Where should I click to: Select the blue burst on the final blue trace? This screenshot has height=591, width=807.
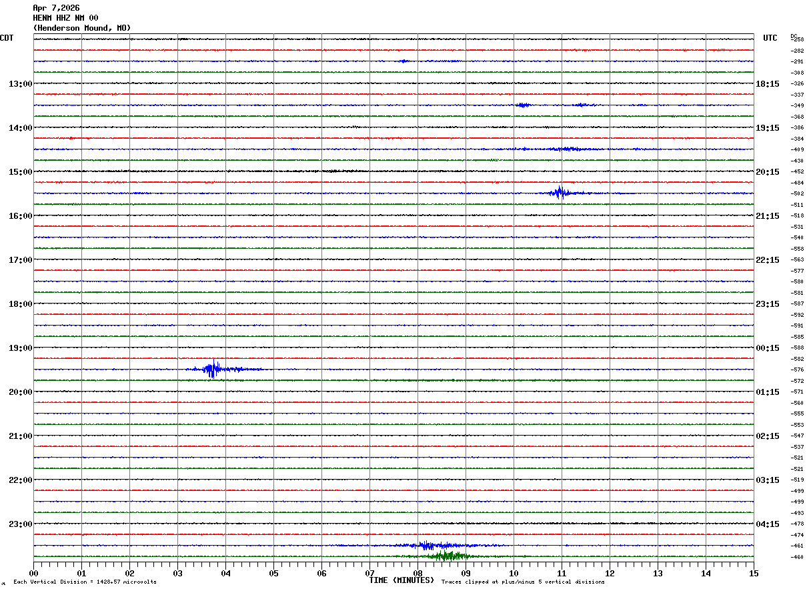427,545
